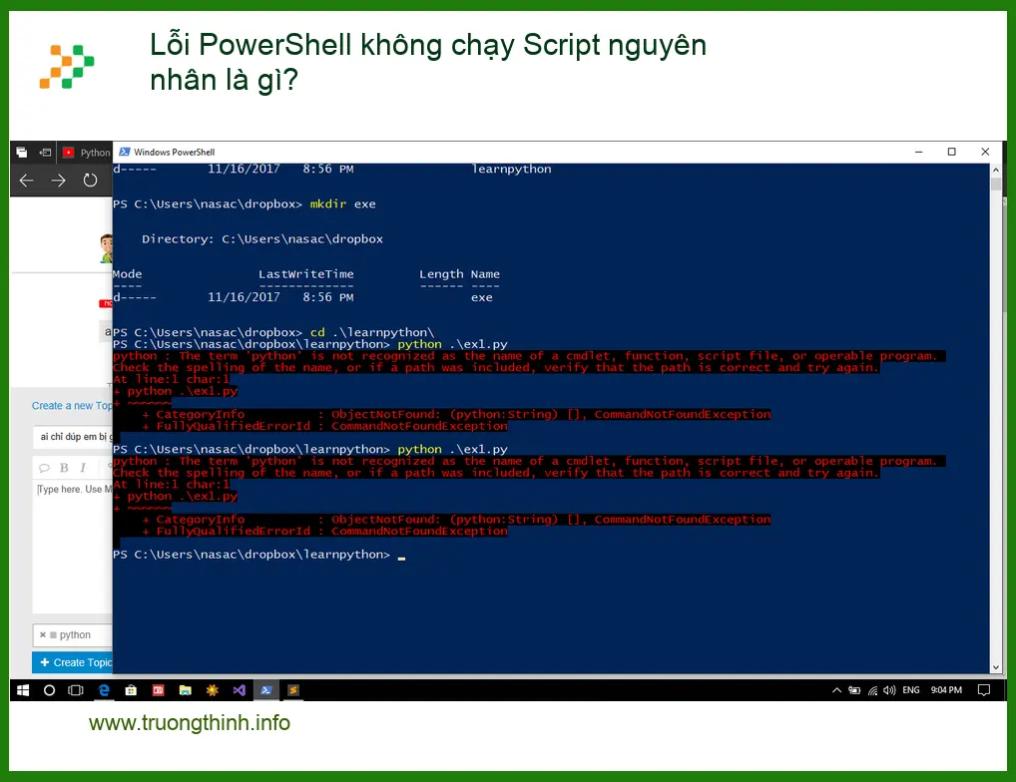Click the PowerShell vertical scrollbar thumb
The width and height of the screenshot is (1016, 782).
tap(996, 184)
